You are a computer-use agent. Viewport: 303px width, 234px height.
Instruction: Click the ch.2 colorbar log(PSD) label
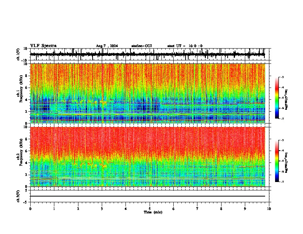pyautogui.click(x=287, y=162)
